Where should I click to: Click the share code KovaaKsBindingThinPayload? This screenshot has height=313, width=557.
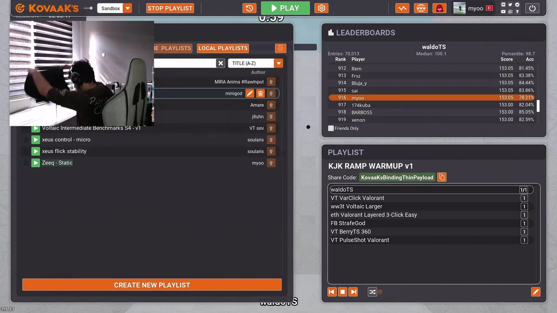(397, 177)
